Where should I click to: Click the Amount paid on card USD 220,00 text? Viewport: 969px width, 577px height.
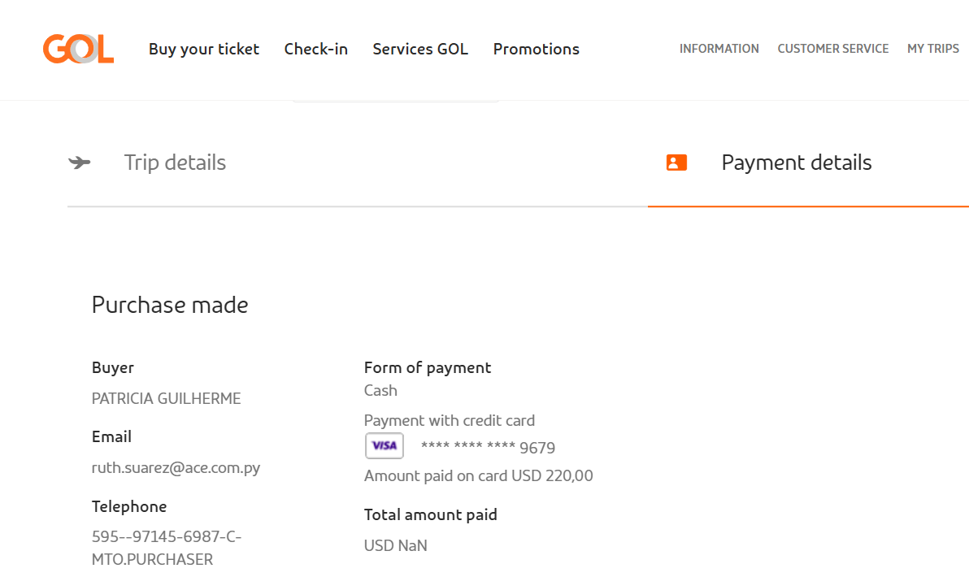pyautogui.click(x=478, y=475)
